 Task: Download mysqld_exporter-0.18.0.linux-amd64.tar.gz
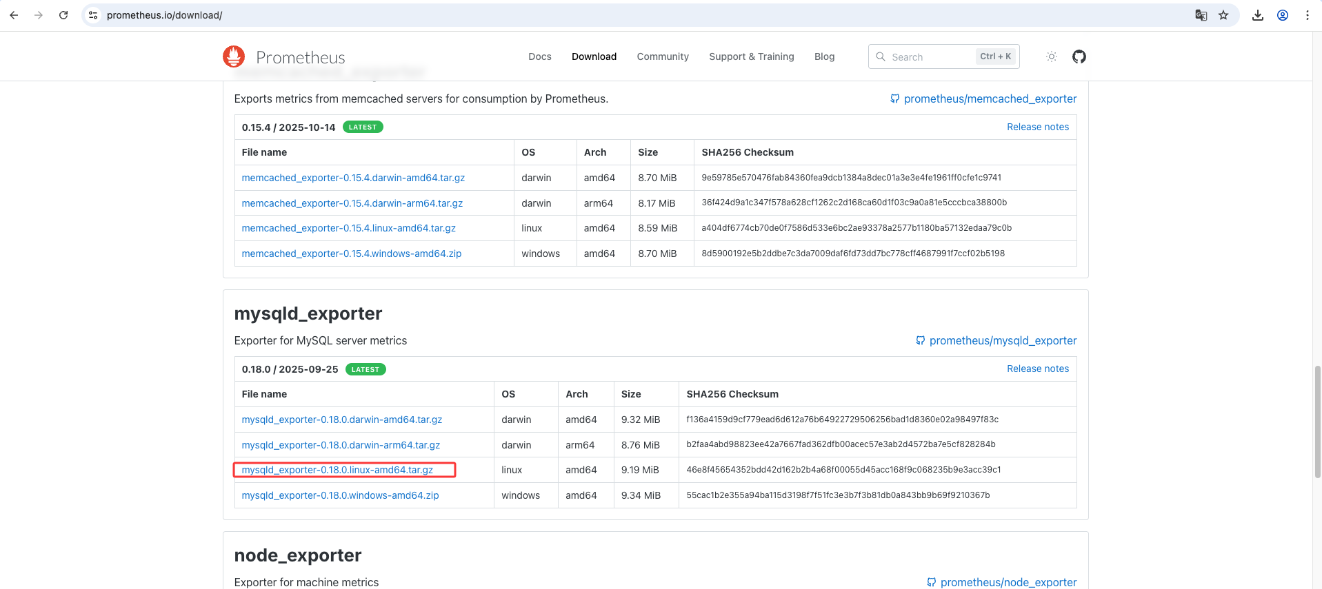pyautogui.click(x=337, y=470)
